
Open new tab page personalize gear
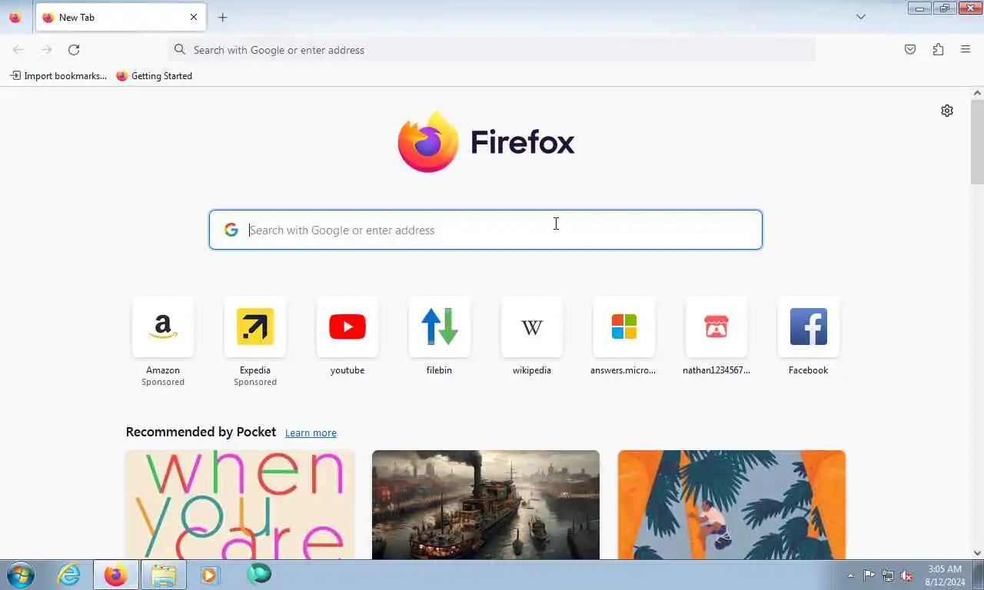click(947, 111)
